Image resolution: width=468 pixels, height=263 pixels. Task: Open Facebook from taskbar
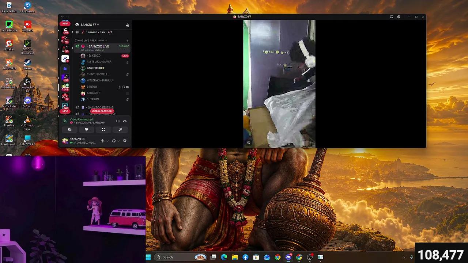pyautogui.click(x=245, y=257)
